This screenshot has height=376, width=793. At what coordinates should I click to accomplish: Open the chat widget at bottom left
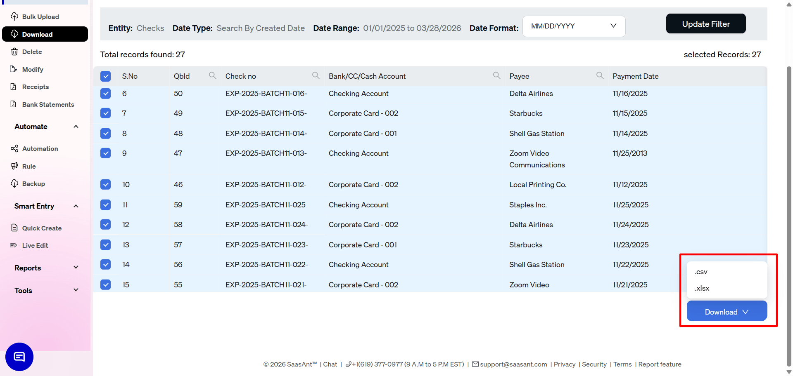[x=19, y=357]
